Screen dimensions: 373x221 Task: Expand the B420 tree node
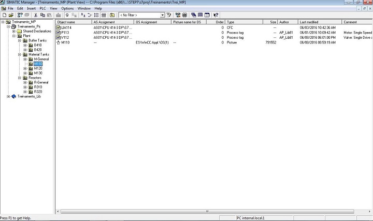(25, 50)
